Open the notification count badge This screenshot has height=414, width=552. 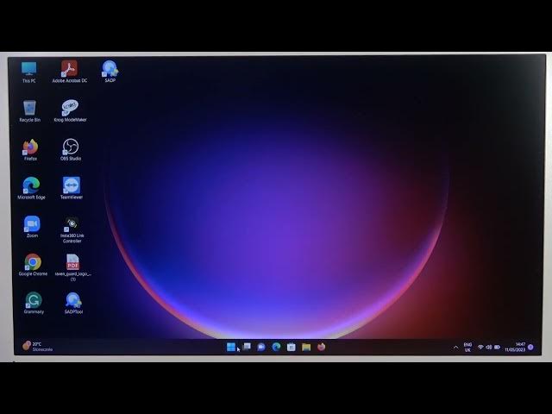click(530, 348)
